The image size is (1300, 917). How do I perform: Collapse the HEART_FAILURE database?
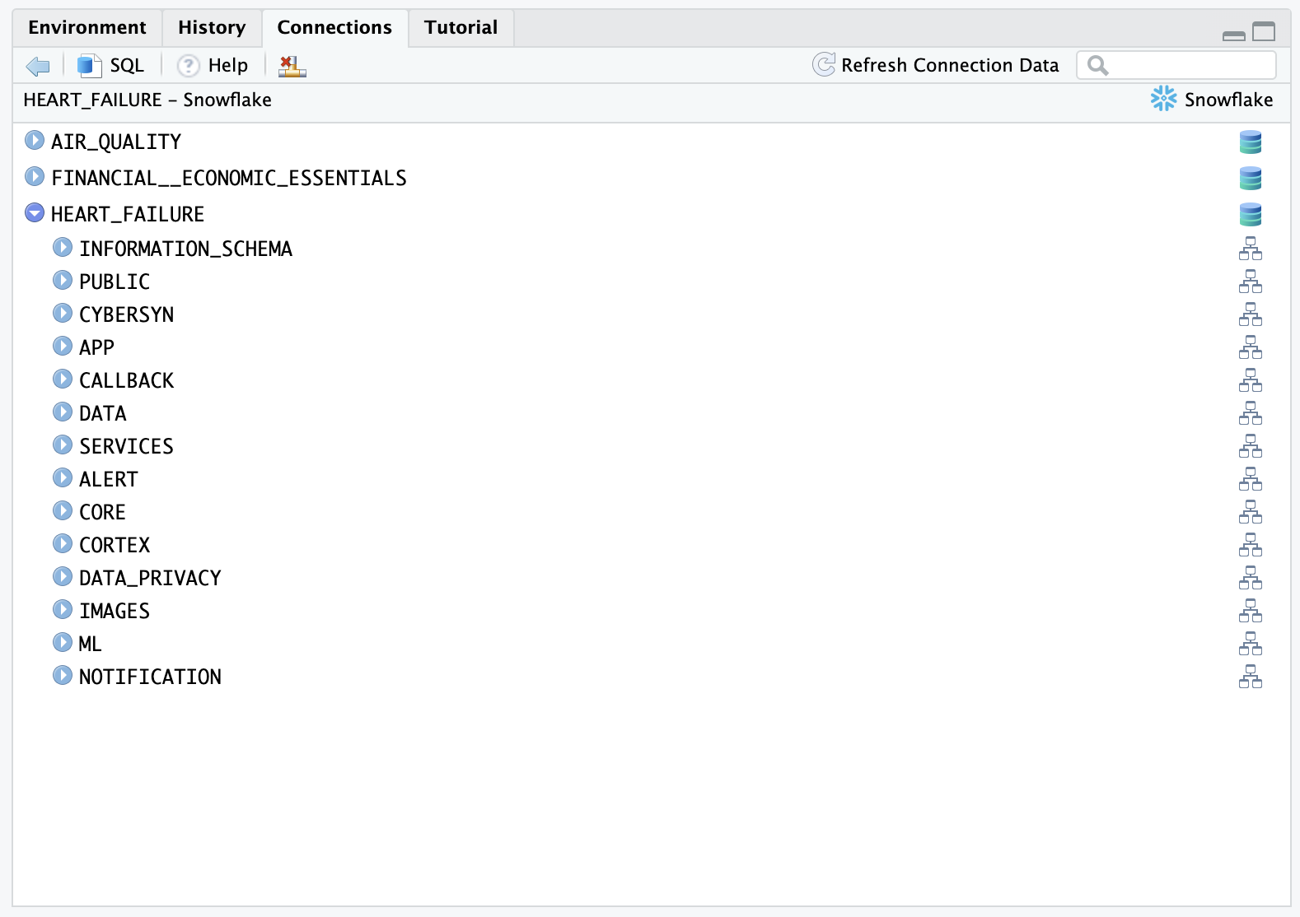35,212
